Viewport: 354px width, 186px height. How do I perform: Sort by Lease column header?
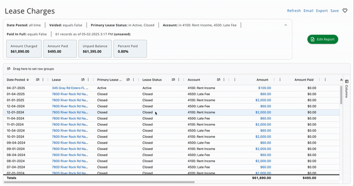point(56,80)
